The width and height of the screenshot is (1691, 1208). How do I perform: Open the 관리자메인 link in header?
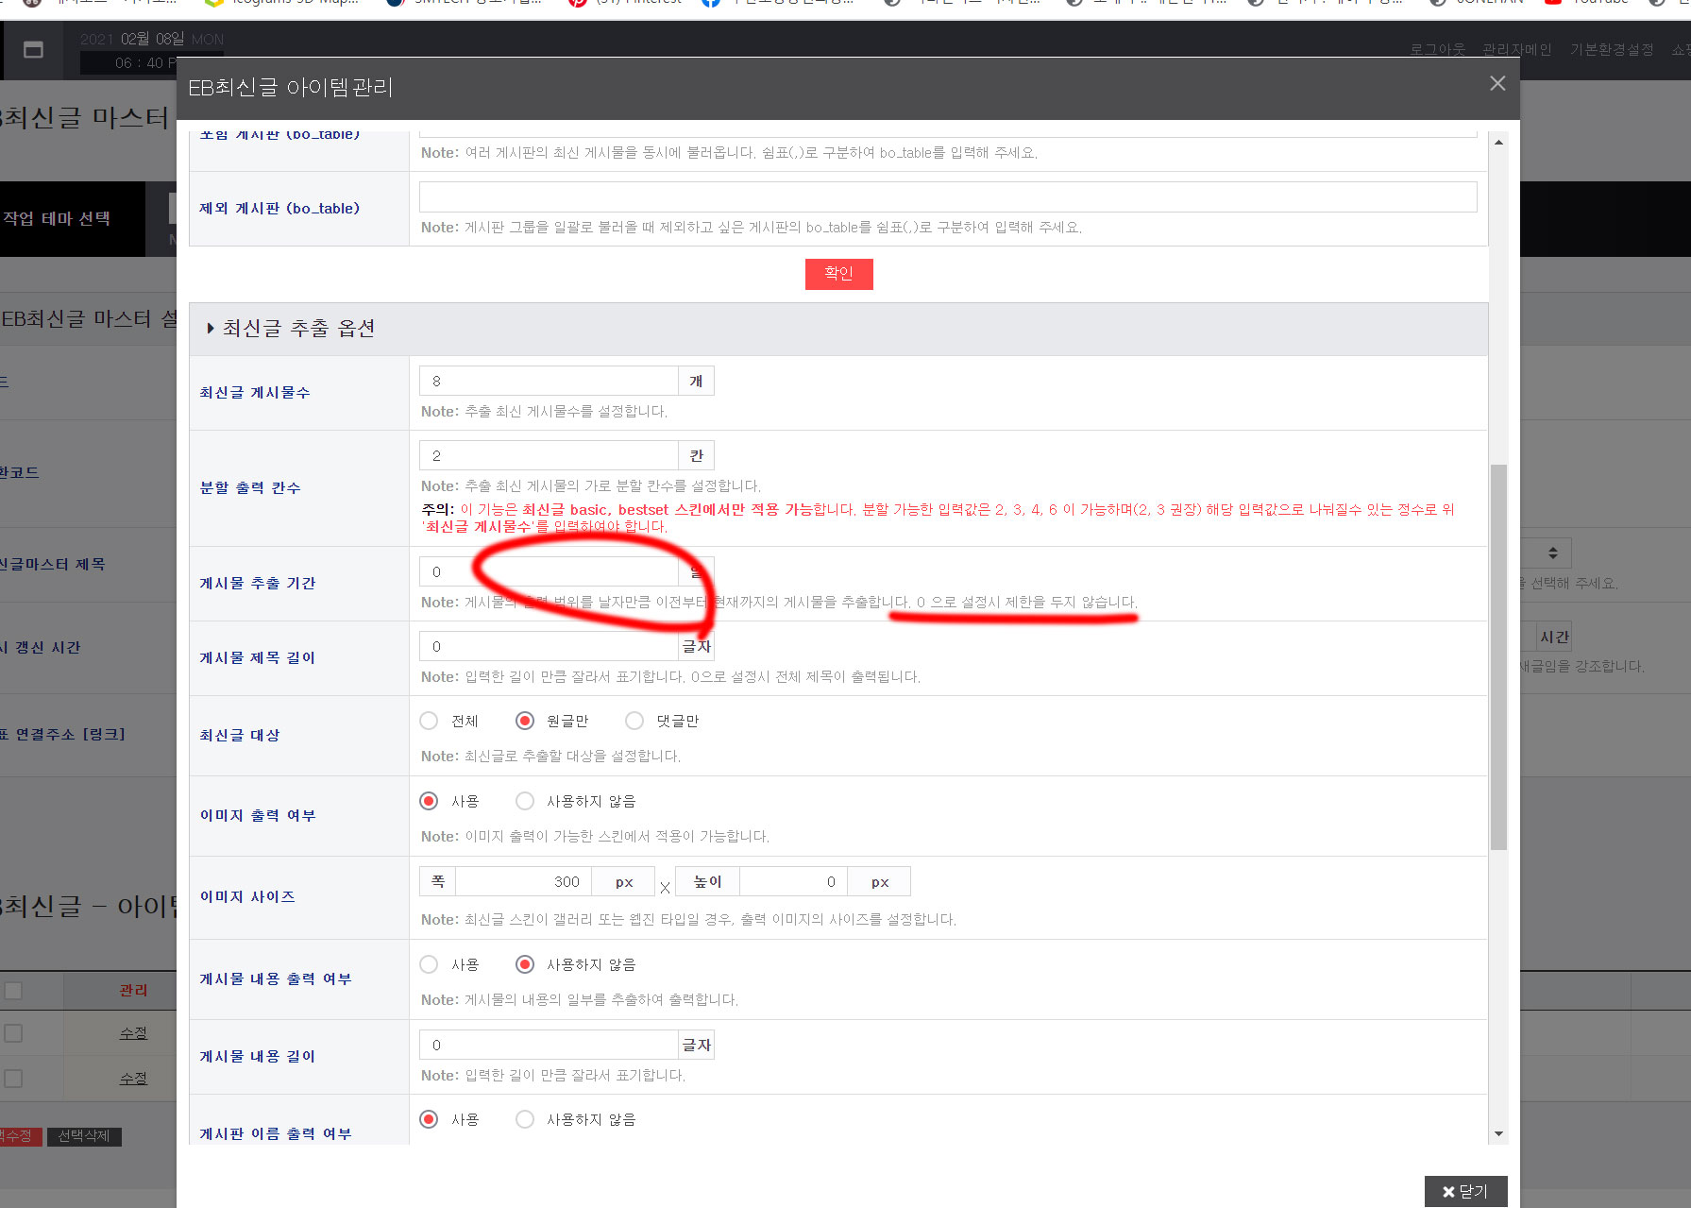1516,49
